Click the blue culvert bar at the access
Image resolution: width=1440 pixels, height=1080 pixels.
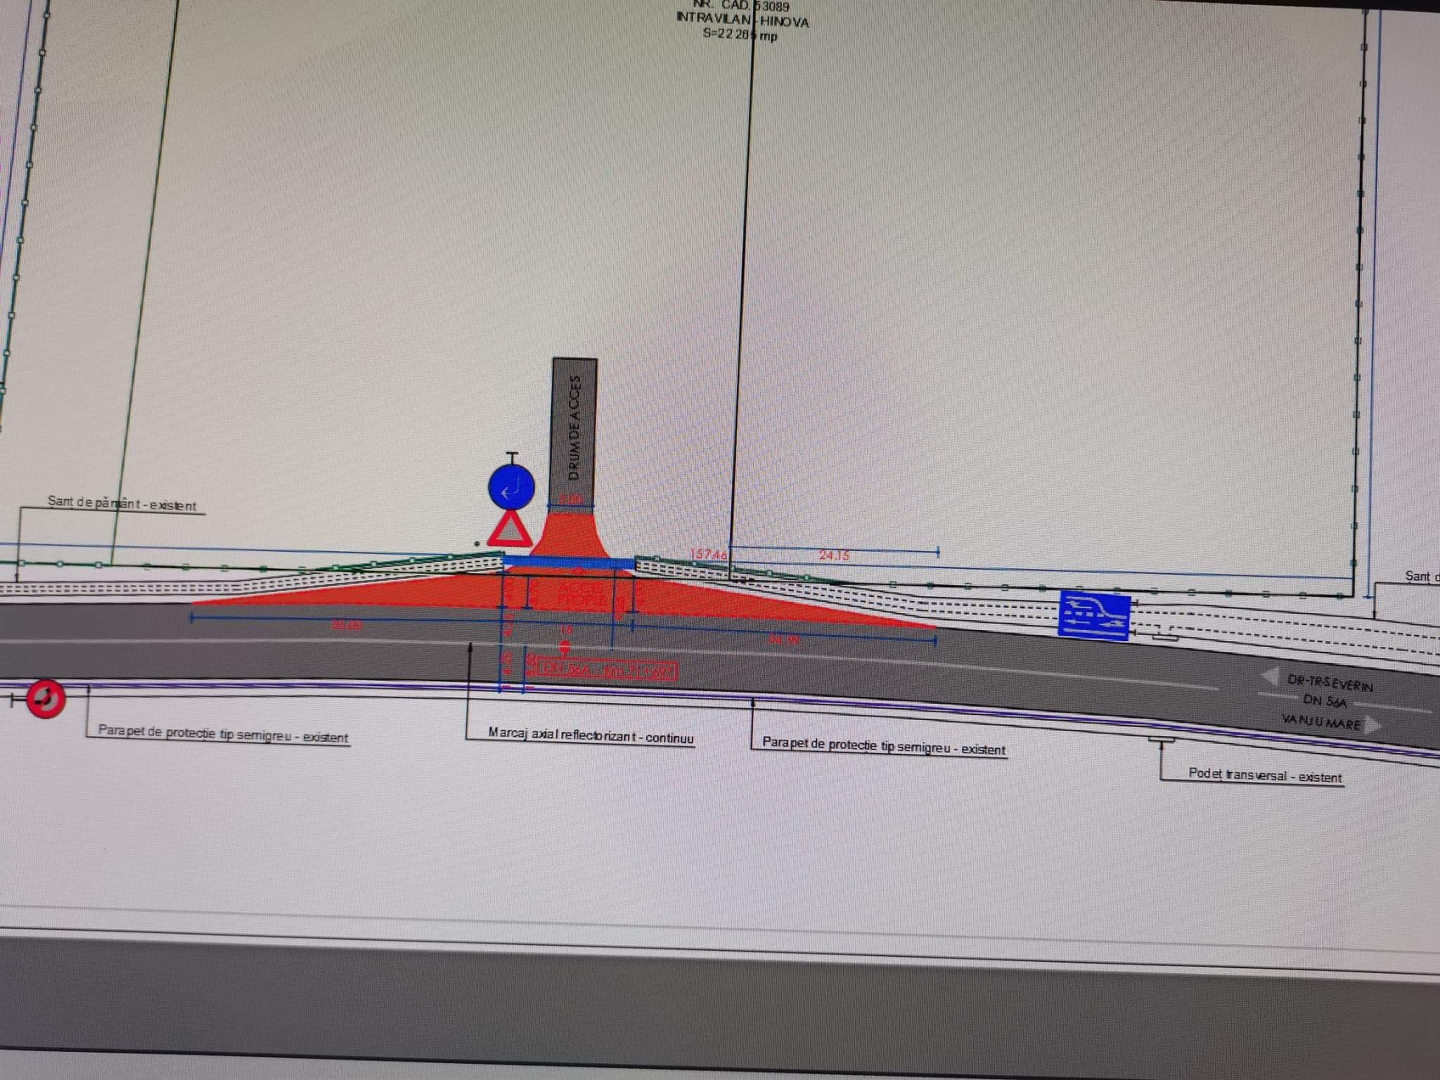(568, 562)
